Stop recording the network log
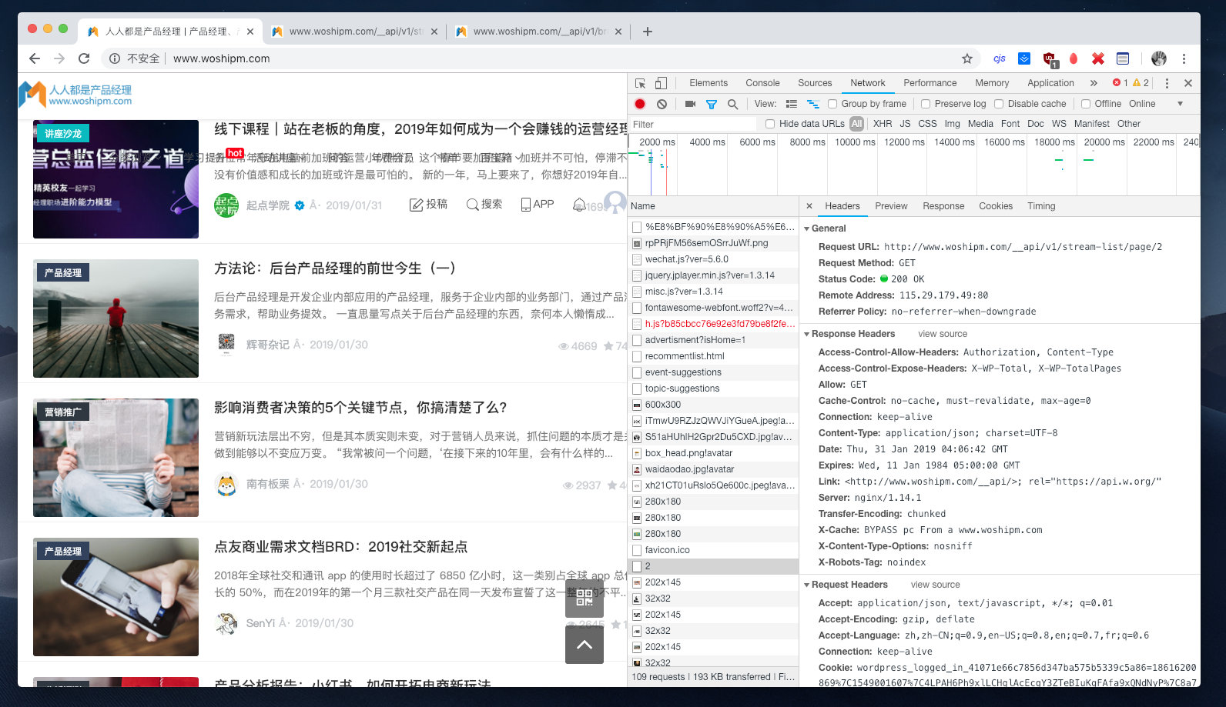This screenshot has width=1226, height=707. [x=640, y=104]
